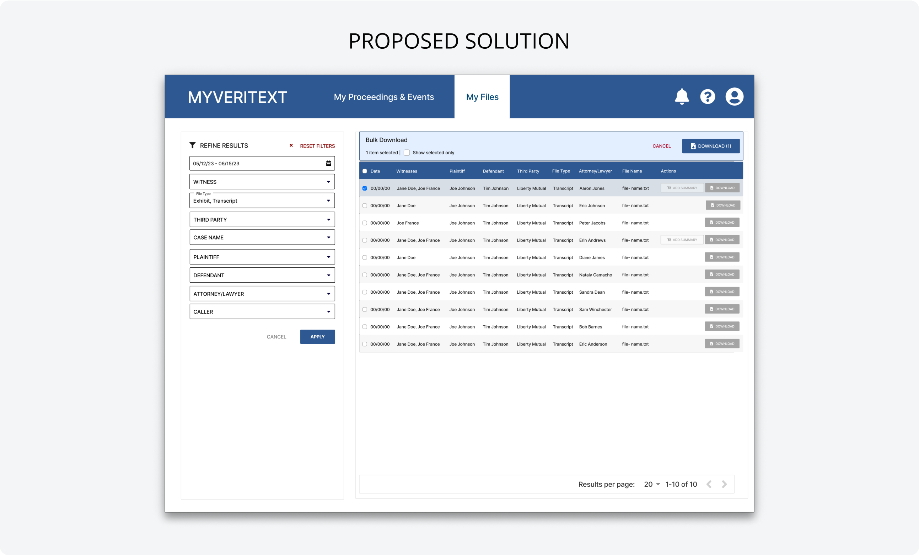Check the Eric Anderson row checkbox

pos(365,344)
